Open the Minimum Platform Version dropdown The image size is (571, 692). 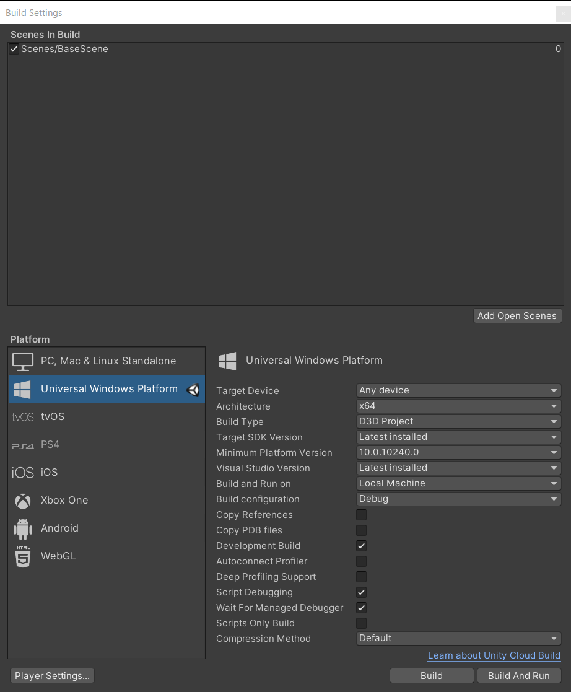tap(458, 452)
